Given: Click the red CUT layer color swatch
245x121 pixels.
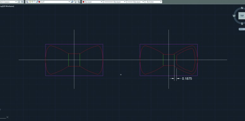Looking at the screenshot, I should 39,2.
